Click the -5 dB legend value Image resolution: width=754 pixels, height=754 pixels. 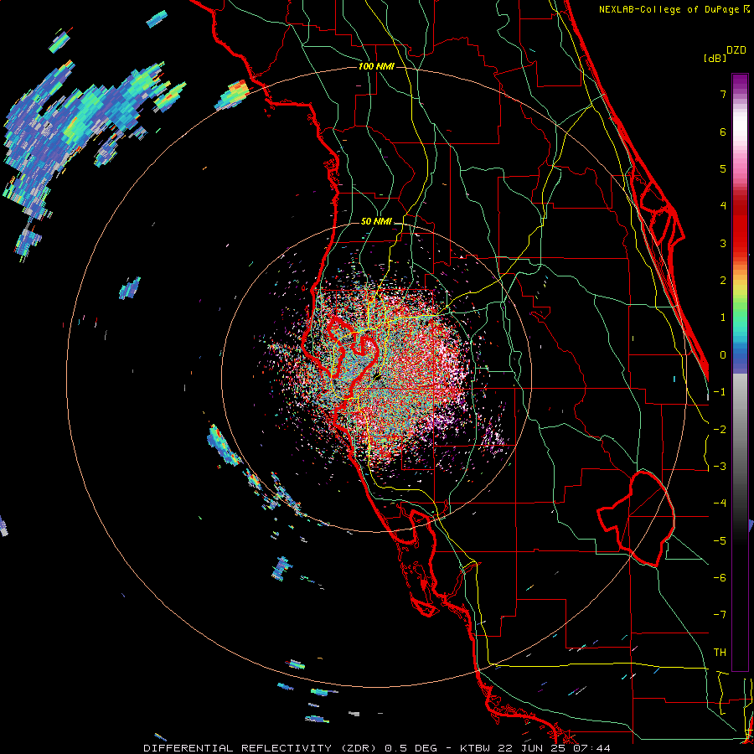(720, 541)
